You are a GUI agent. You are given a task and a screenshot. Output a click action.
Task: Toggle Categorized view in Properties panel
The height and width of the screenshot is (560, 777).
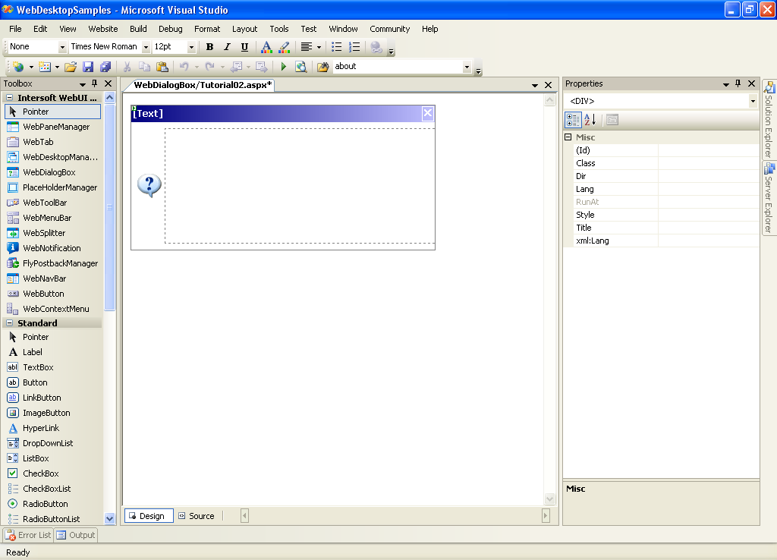click(573, 120)
